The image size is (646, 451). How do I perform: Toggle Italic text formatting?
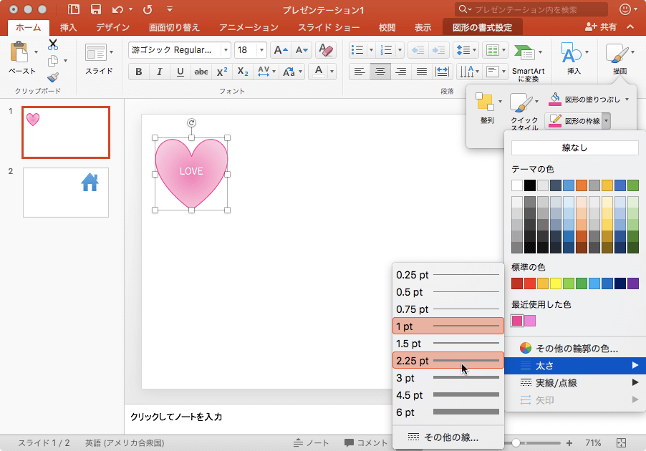(x=159, y=72)
